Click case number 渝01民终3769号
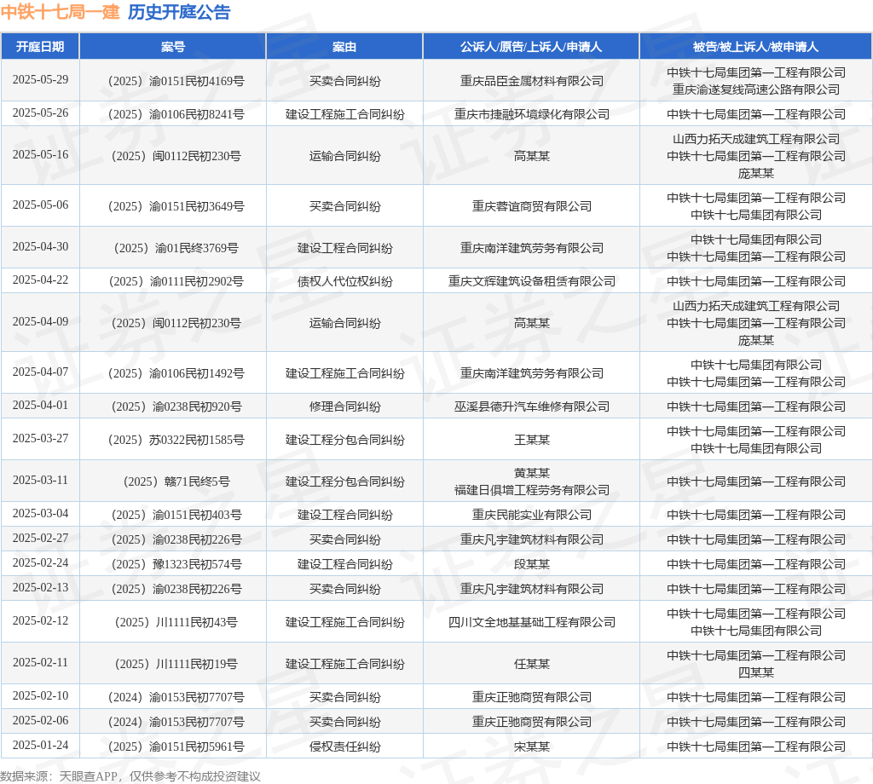The image size is (873, 784). point(176,248)
